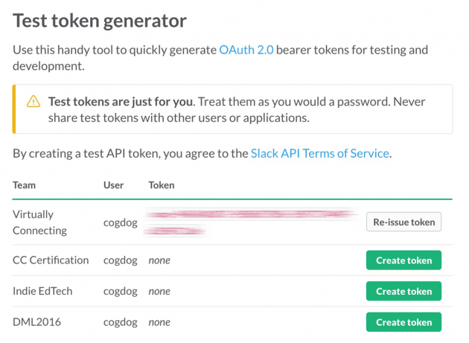Select the Indie EdTech team name
This screenshot has height=343, width=469.
click(42, 291)
